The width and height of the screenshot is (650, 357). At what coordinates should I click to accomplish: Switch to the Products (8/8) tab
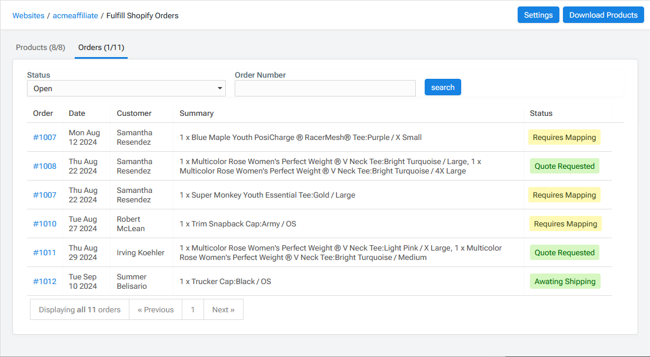[x=41, y=48]
